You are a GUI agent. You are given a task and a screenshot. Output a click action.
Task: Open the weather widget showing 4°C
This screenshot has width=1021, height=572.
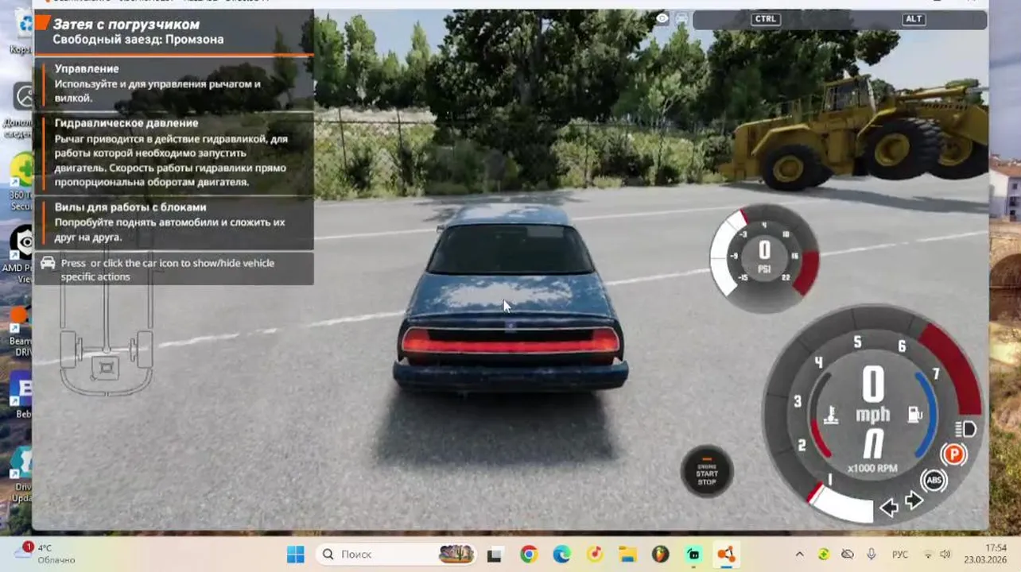(x=44, y=554)
